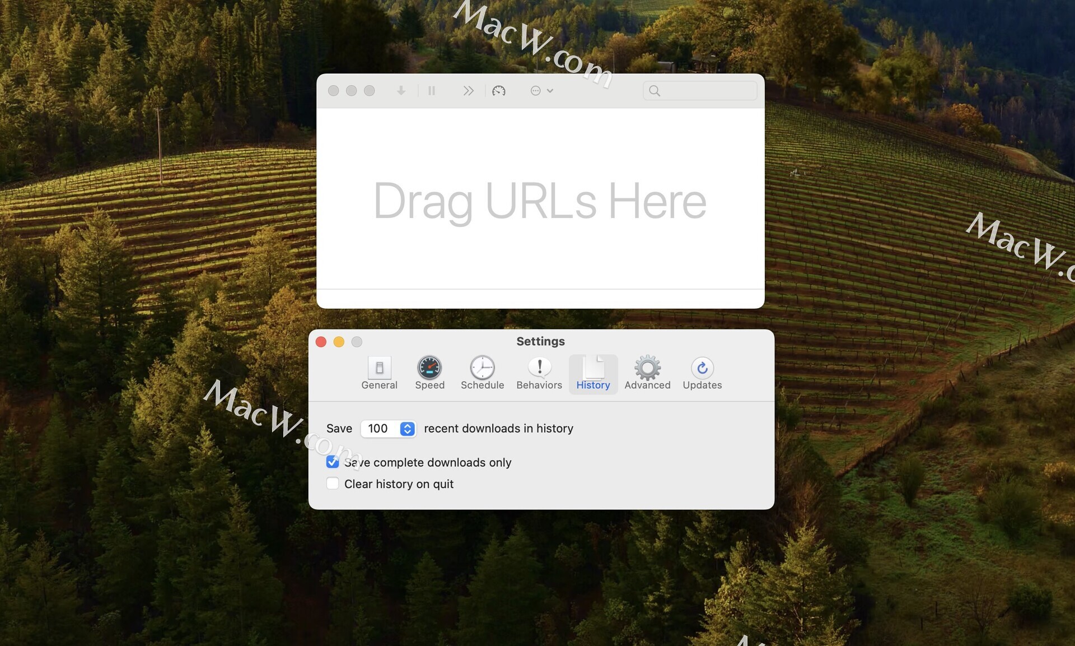Image resolution: width=1075 pixels, height=646 pixels.
Task: Click the pause downloads toolbar icon
Action: pos(432,91)
